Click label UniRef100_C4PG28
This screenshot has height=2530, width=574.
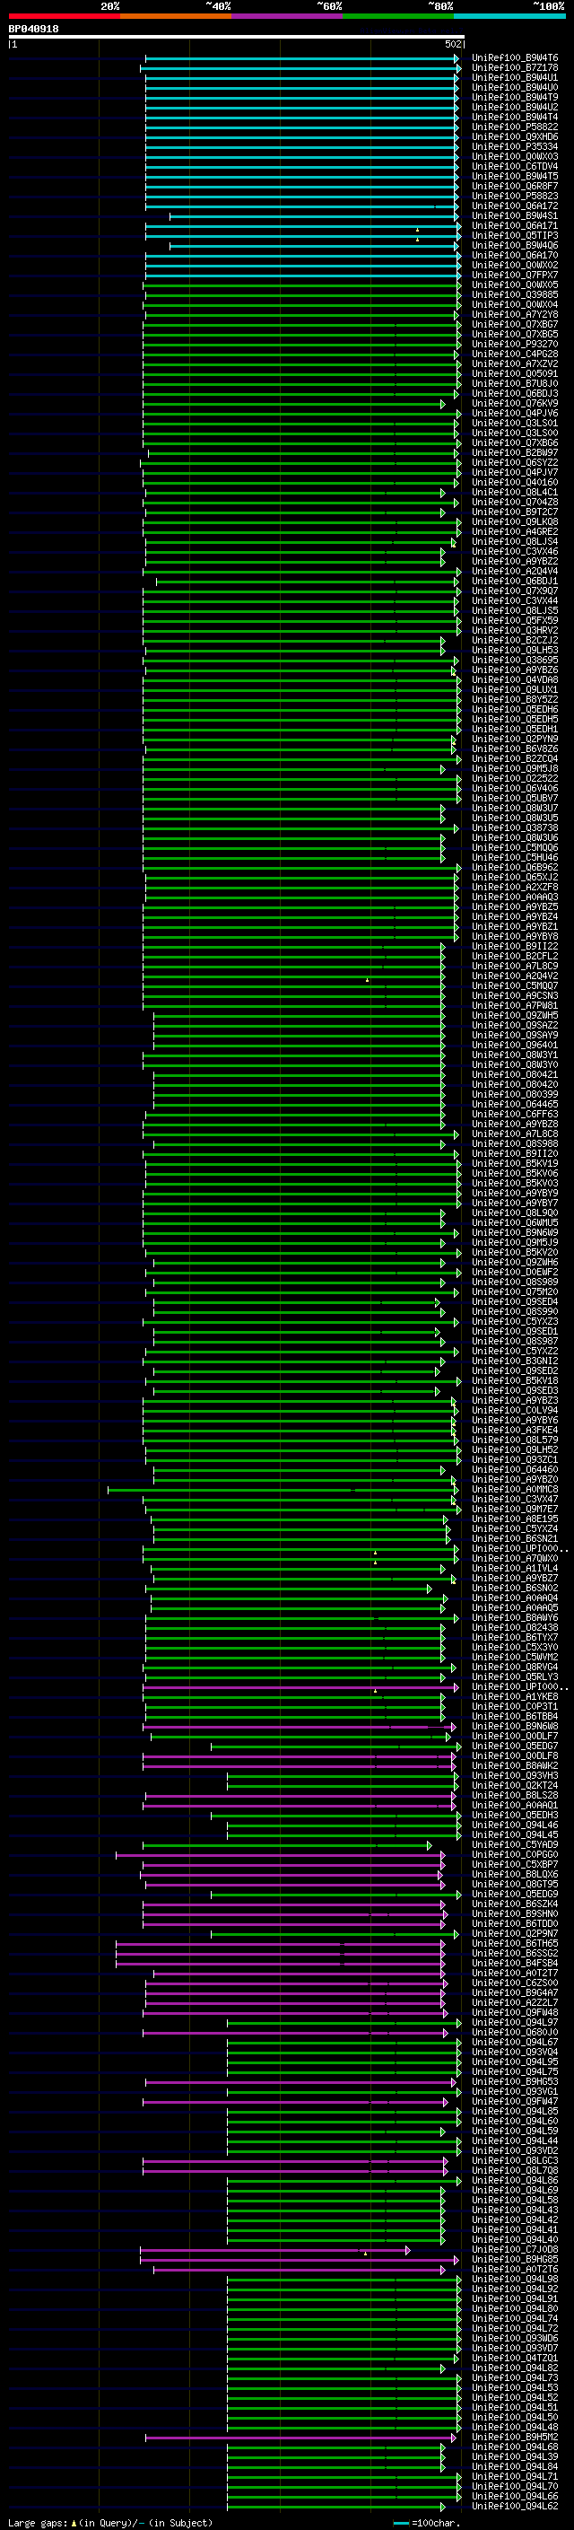pyautogui.click(x=514, y=354)
